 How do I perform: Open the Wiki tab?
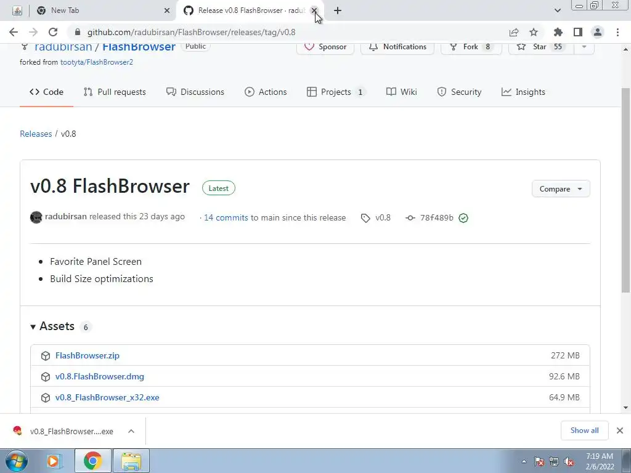pyautogui.click(x=402, y=92)
